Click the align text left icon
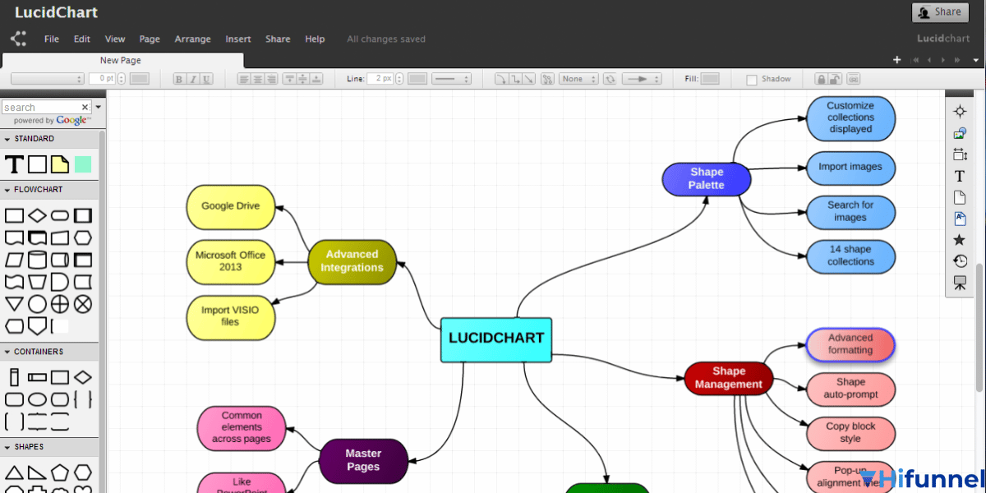This screenshot has height=493, width=986. coord(243,79)
